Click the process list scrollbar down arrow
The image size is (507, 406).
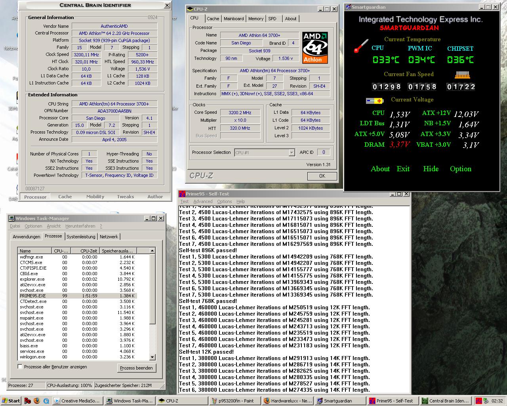tap(152, 357)
